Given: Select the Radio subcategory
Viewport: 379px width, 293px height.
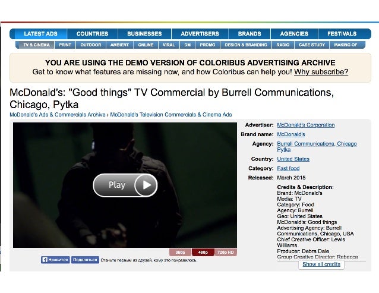Looking at the screenshot, I should [x=283, y=45].
